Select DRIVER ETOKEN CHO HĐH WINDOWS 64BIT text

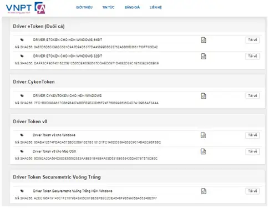point(68,40)
